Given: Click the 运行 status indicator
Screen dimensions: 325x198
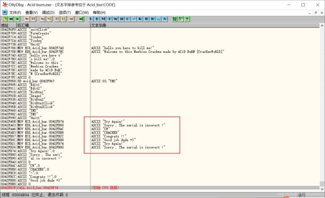Looking at the screenshot, I should [x=301, y=195].
